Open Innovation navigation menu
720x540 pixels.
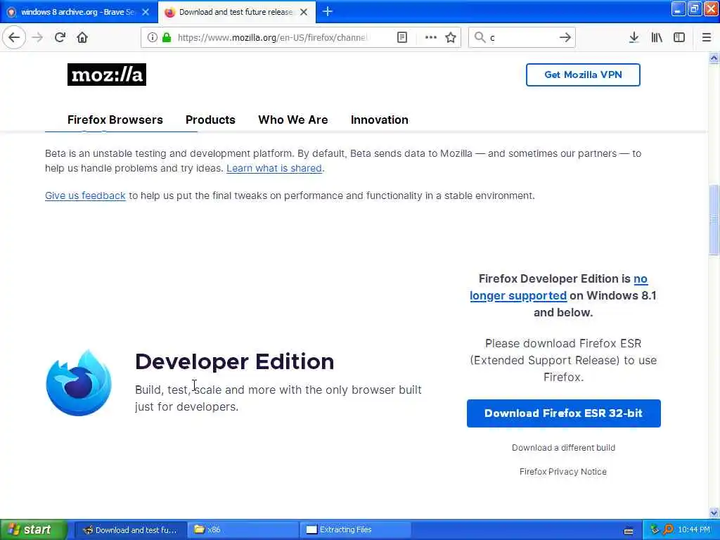[x=379, y=120]
